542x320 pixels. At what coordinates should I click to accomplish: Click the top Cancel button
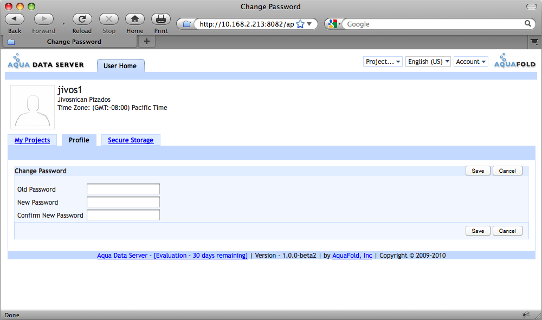(507, 171)
